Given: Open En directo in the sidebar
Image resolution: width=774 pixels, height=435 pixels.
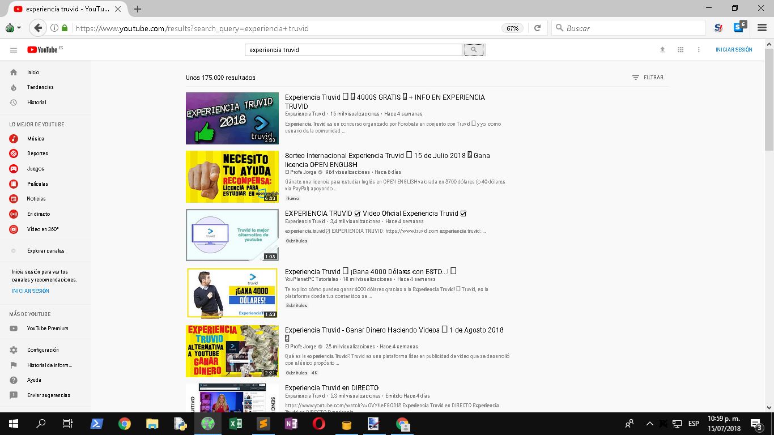Looking at the screenshot, I should 39,214.
